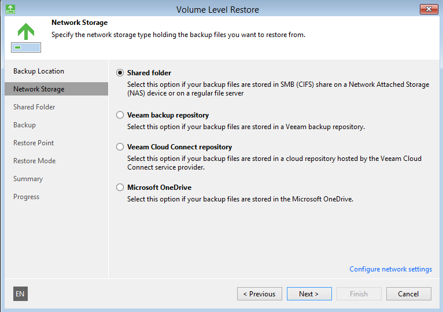This screenshot has height=312, width=443.
Task: Click the EN language indicator
Action: point(20,293)
